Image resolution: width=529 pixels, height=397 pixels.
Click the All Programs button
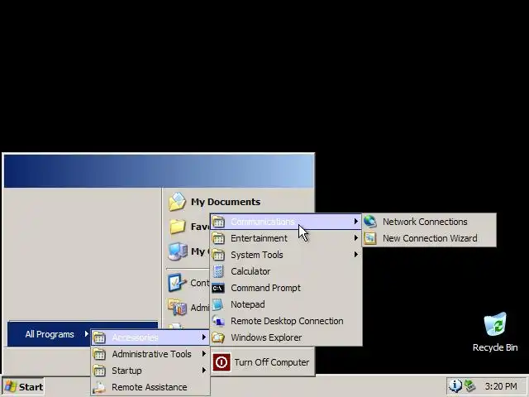pyautogui.click(x=50, y=334)
